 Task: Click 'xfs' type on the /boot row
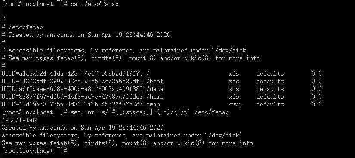(234, 81)
